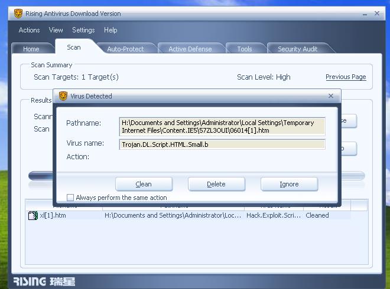
Task: Select the xl[1].htm file icon in results
Action: [x=33, y=215]
